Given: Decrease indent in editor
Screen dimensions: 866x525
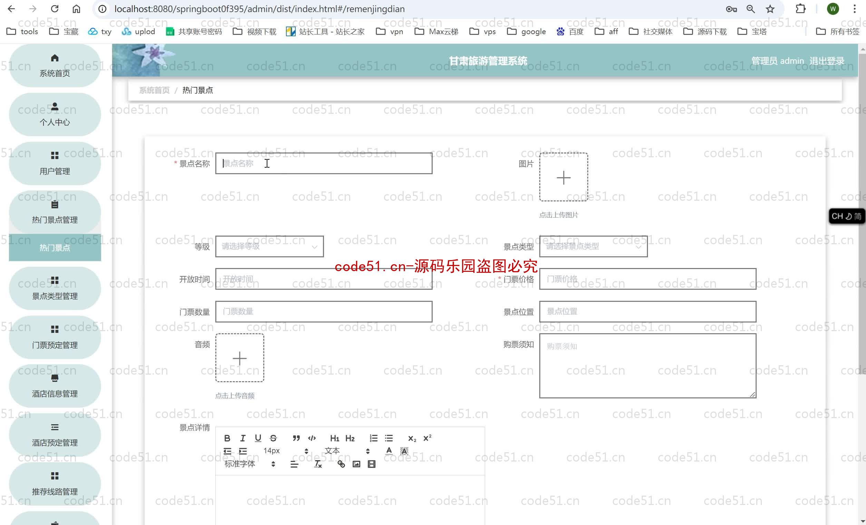Looking at the screenshot, I should (x=227, y=451).
